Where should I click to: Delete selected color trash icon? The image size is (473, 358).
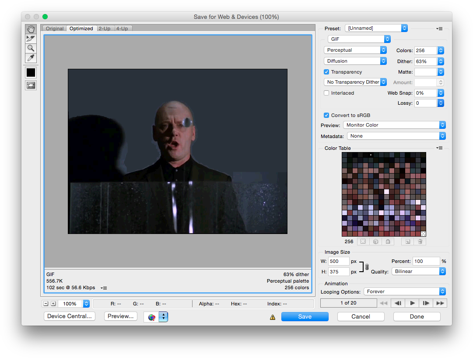(x=420, y=241)
